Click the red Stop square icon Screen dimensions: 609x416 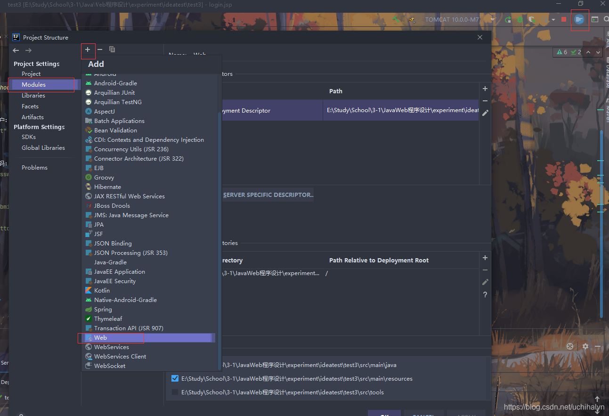(564, 20)
